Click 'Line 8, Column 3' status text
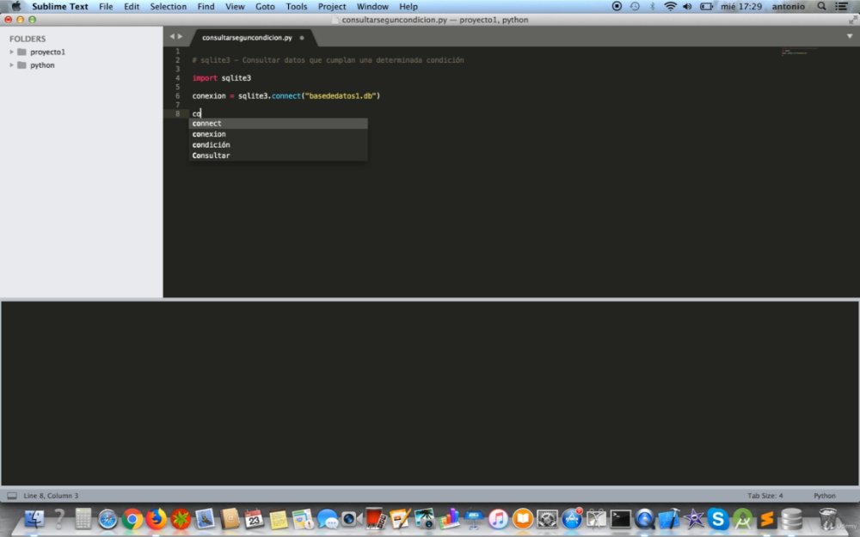The height and width of the screenshot is (537, 860). (x=51, y=496)
